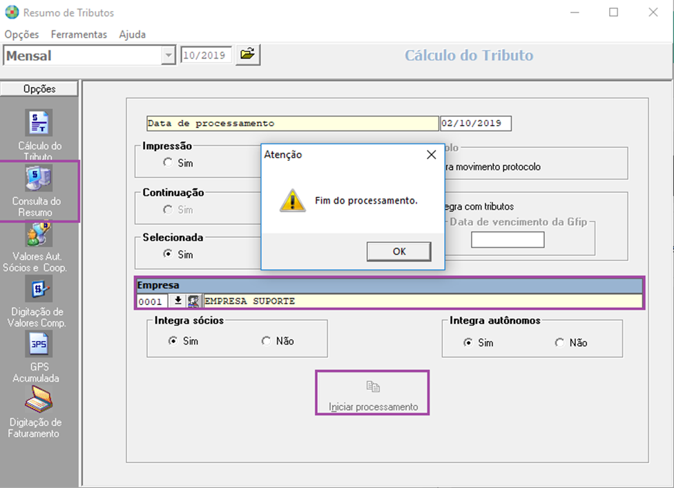
Task: Select Sim under Selecionada
Action: click(x=168, y=254)
